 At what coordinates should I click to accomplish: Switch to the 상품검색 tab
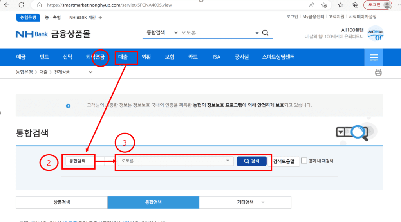(61, 202)
